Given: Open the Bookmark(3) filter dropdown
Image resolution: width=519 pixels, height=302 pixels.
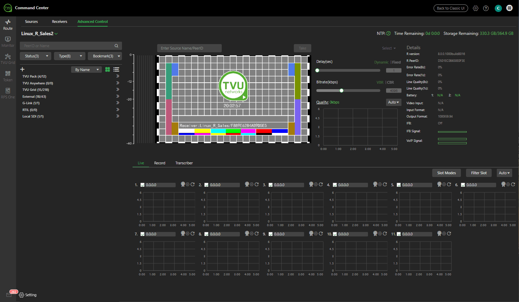Looking at the screenshot, I should click(x=105, y=56).
